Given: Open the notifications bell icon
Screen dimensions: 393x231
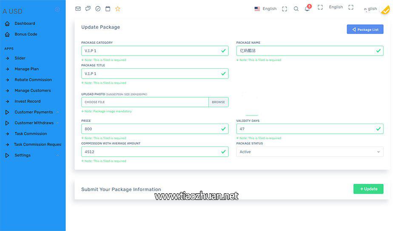Looking at the screenshot, I should pos(307,8).
